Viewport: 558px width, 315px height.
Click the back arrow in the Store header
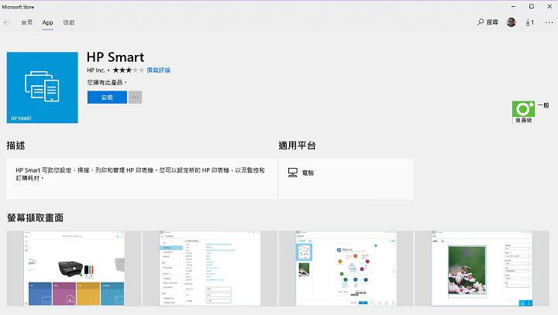pyautogui.click(x=7, y=22)
